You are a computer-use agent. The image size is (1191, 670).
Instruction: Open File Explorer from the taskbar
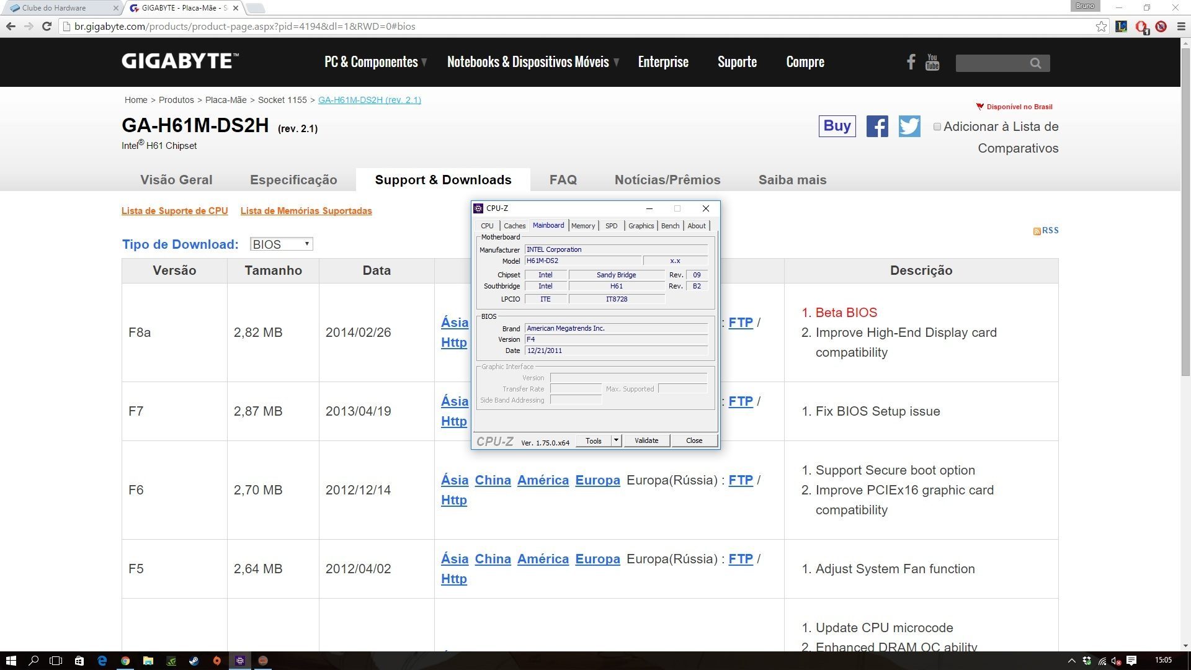pyautogui.click(x=148, y=661)
